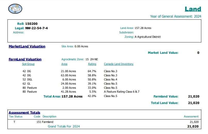Click roll number 150200
The height and width of the screenshot is (134, 208).
pos(31,24)
